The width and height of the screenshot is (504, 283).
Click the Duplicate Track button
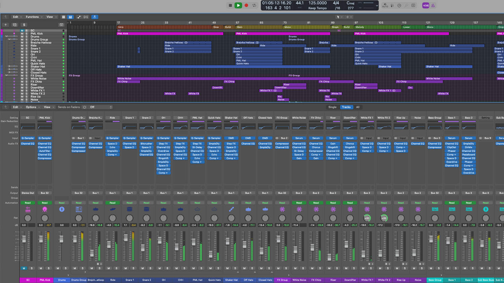coord(15,25)
